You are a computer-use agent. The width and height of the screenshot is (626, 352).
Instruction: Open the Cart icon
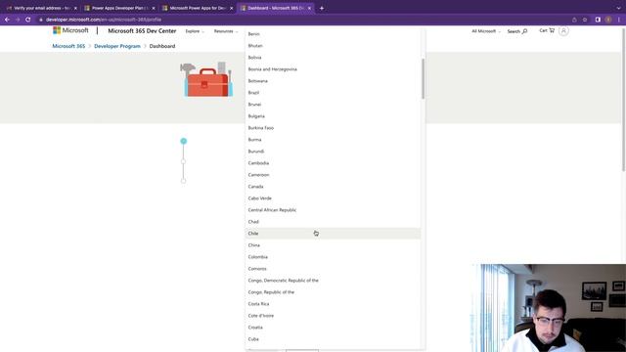(552, 30)
